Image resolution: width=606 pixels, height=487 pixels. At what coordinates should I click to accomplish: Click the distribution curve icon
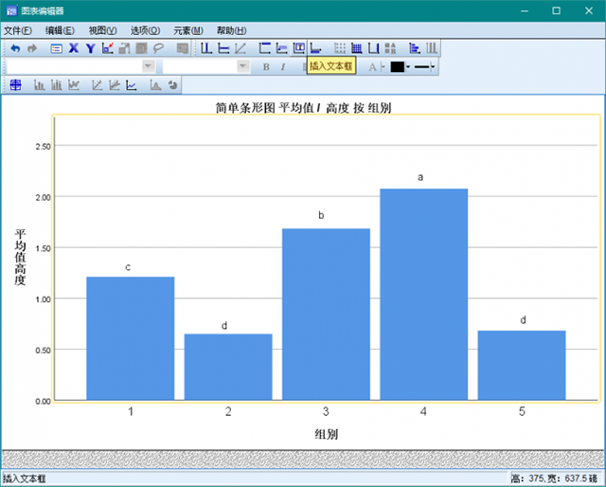tap(155, 84)
